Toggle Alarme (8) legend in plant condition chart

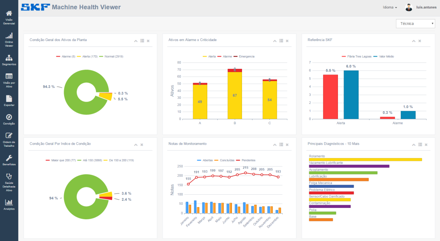(66, 56)
